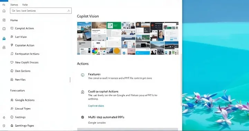This screenshot has width=249, height=131.
Task: Click the icon next to Llocaal Types
Action: (x=12, y=109)
